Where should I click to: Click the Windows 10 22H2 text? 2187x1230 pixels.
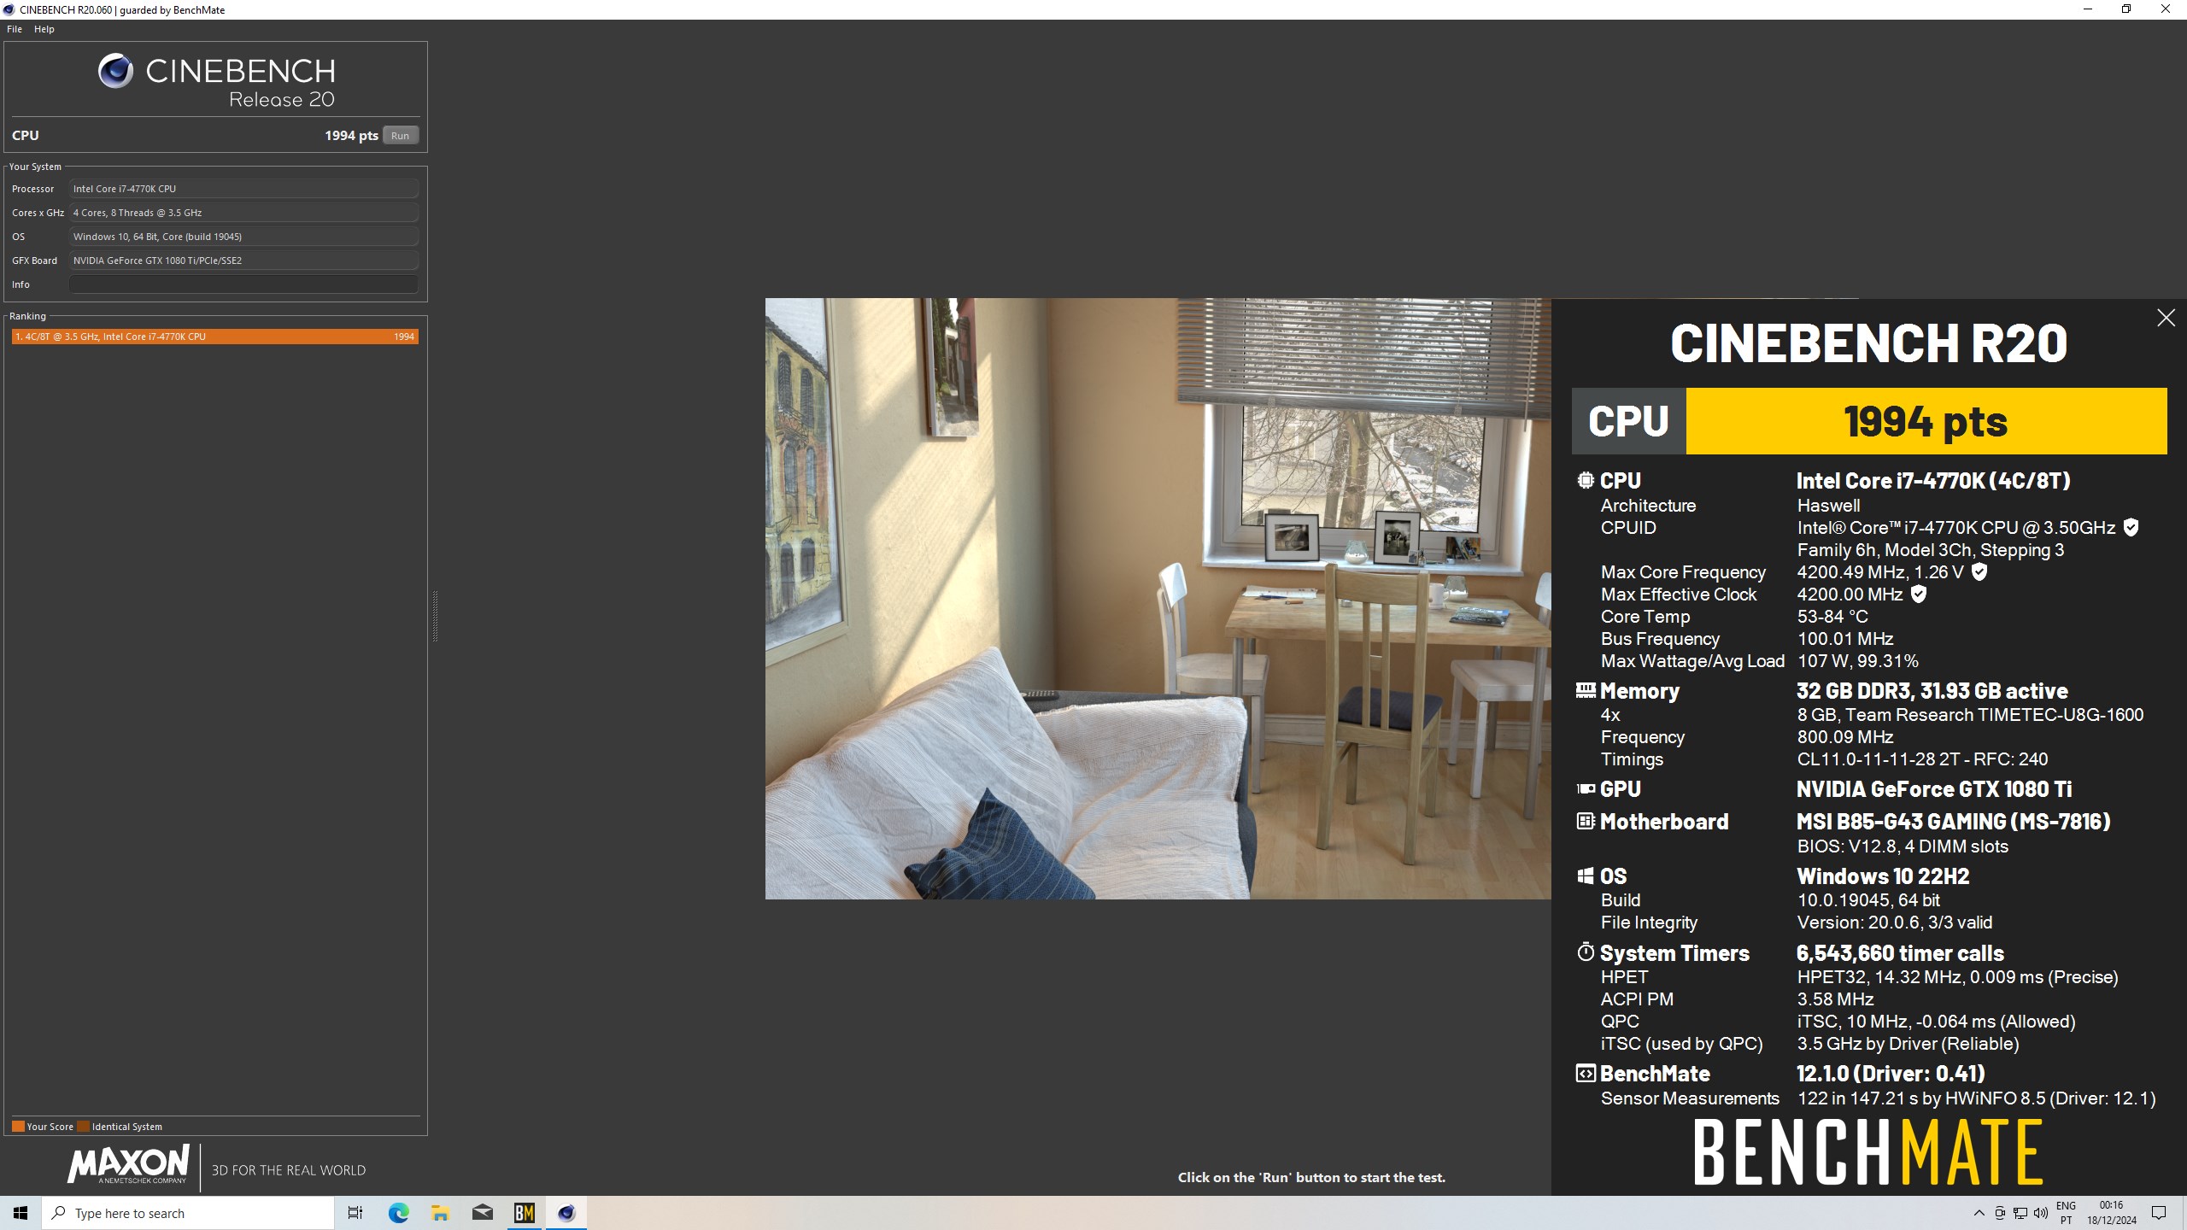click(x=1883, y=876)
